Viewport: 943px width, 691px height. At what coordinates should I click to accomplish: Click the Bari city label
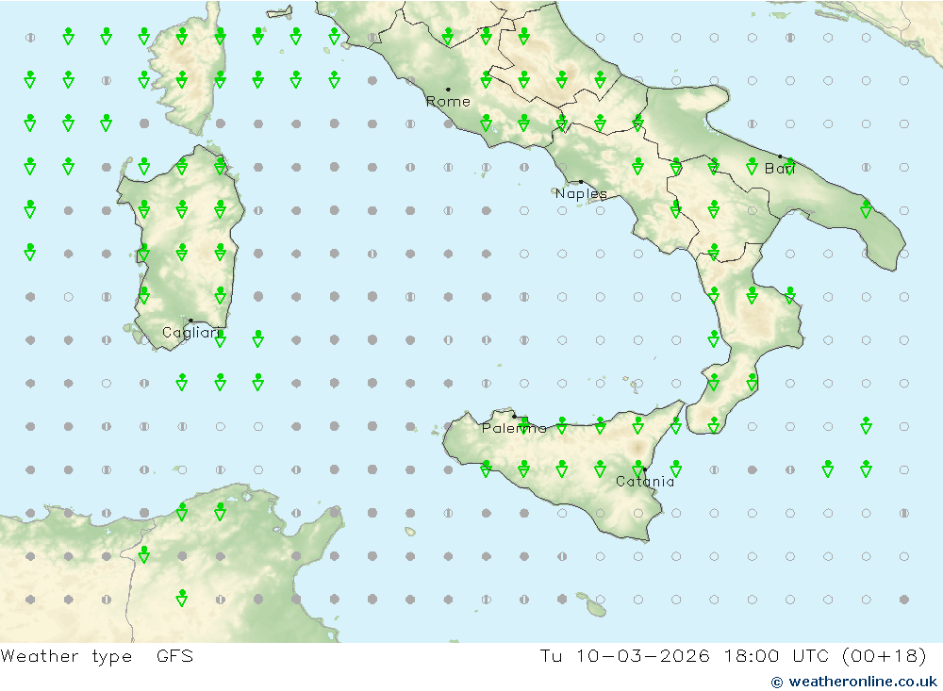click(x=780, y=169)
